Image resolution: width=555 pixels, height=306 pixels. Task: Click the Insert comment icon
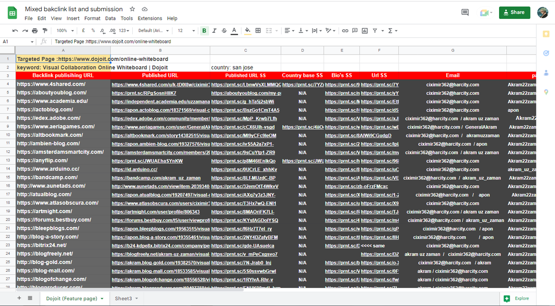click(355, 31)
